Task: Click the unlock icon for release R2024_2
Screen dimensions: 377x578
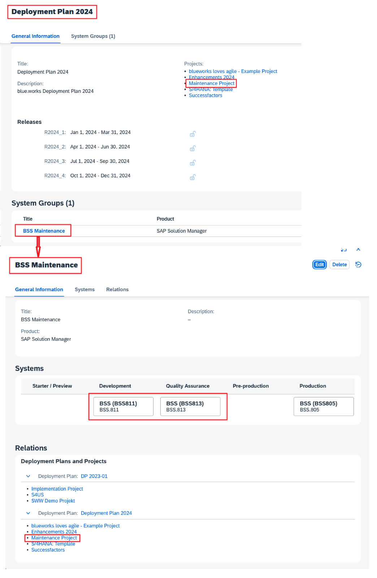Action: [x=193, y=148]
